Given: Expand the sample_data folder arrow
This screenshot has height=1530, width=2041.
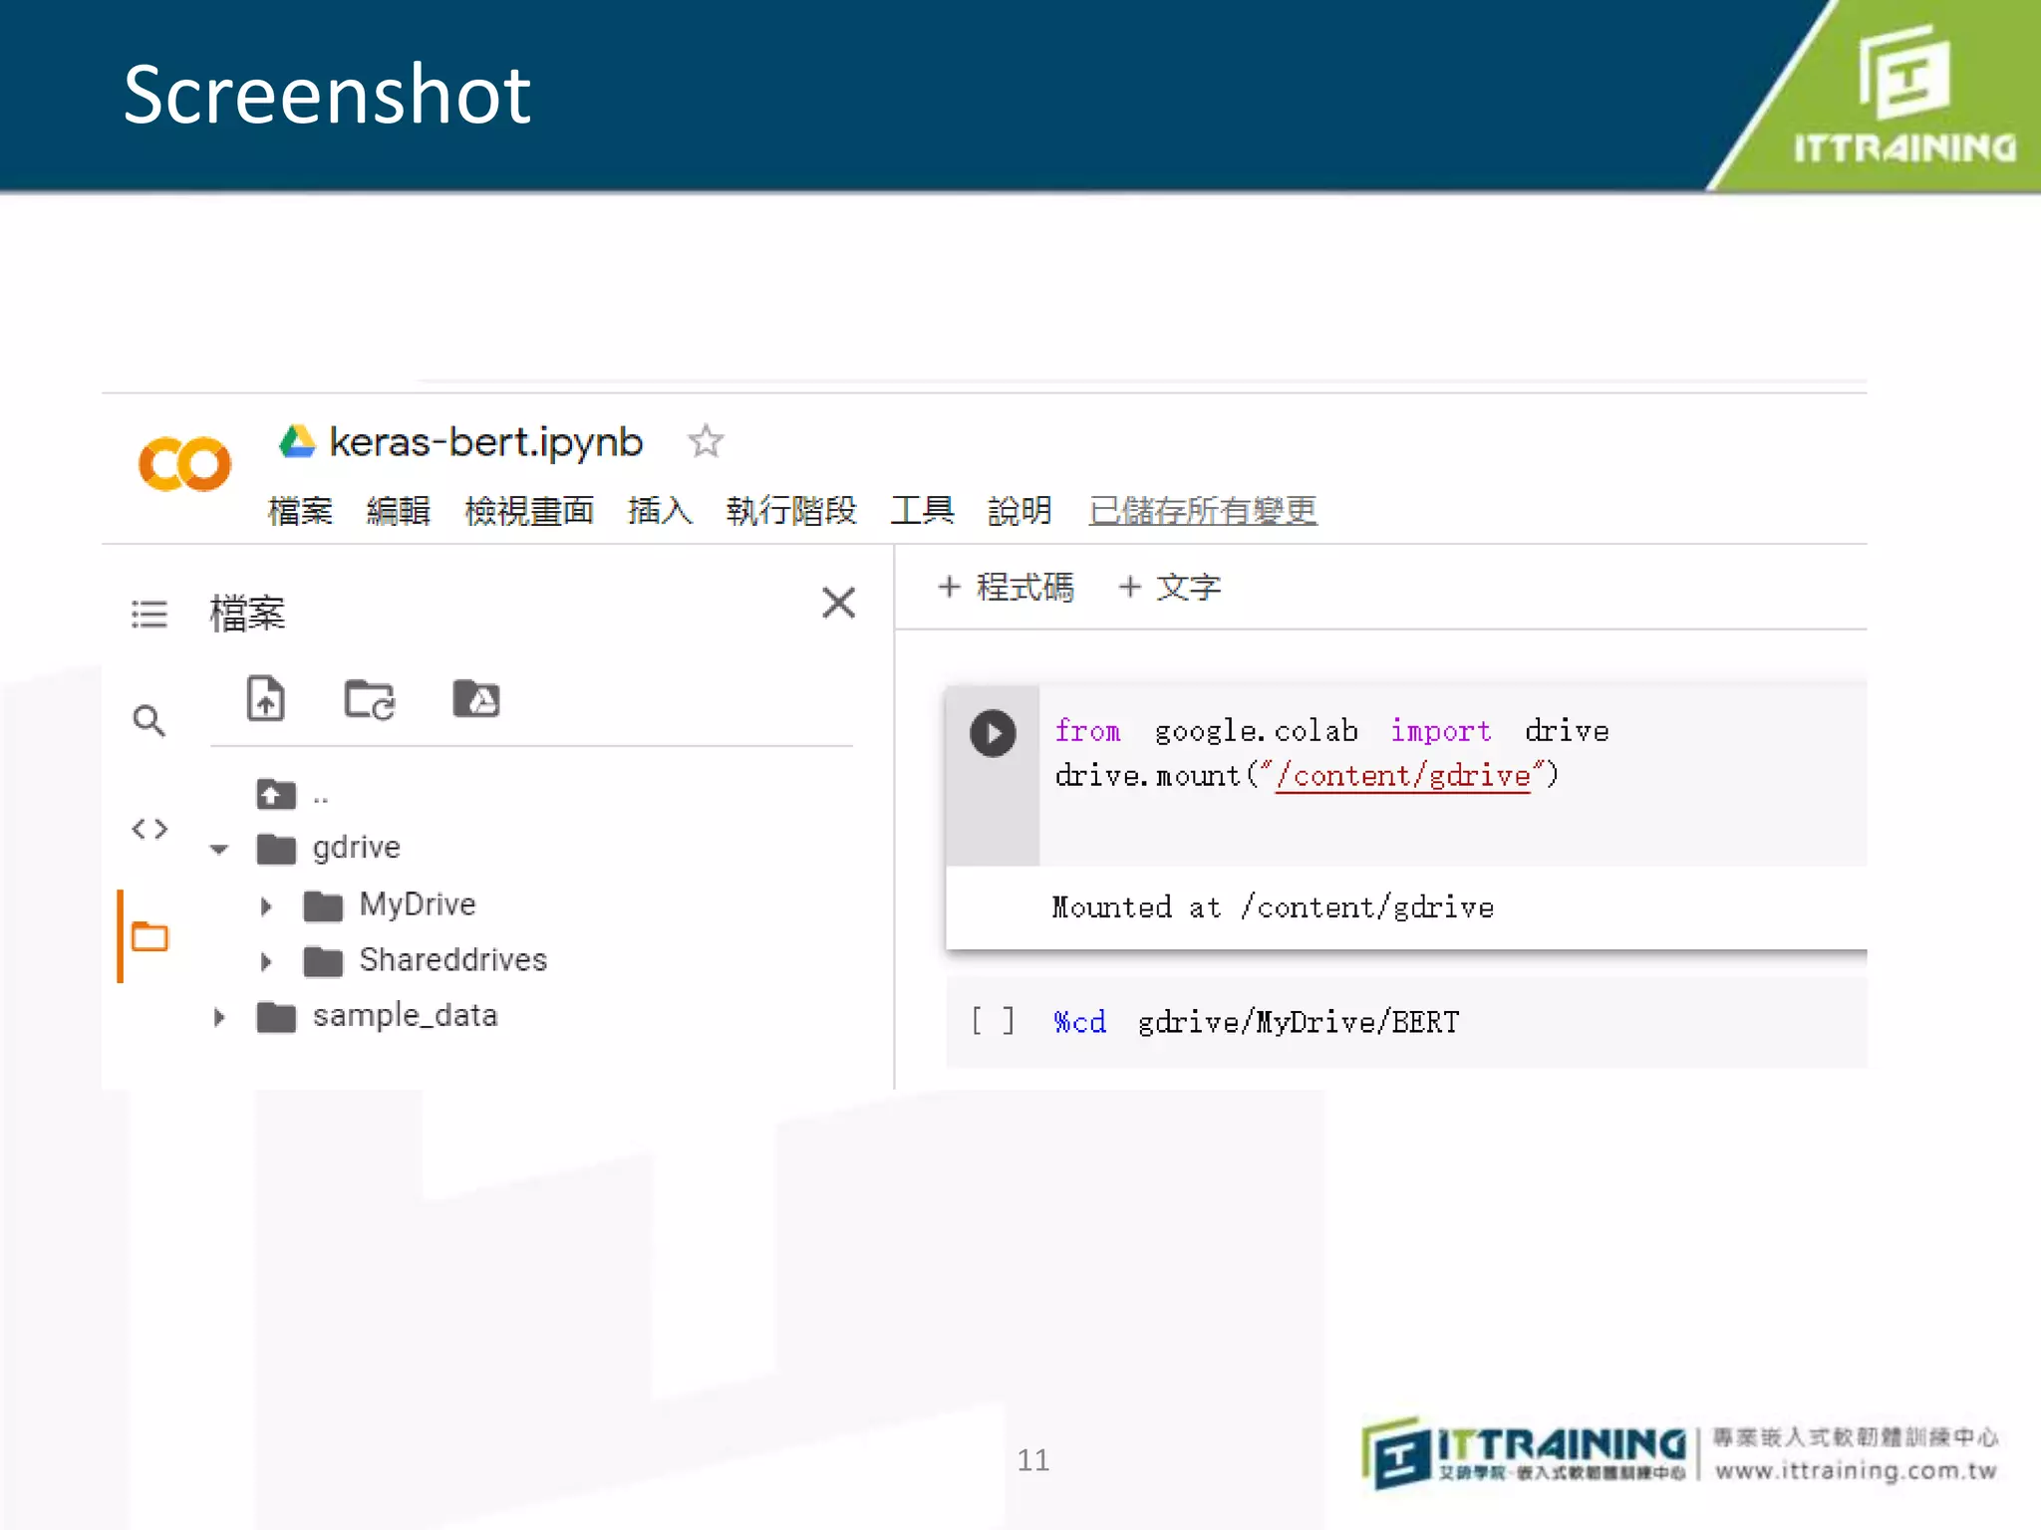Looking at the screenshot, I should (219, 1018).
